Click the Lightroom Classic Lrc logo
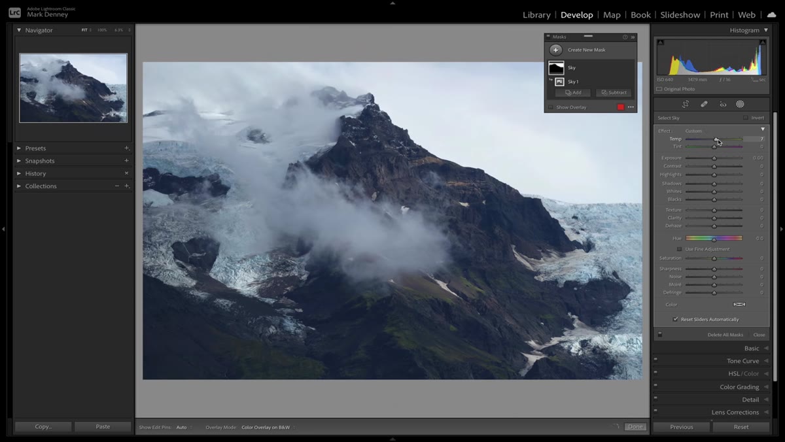 pyautogui.click(x=14, y=12)
